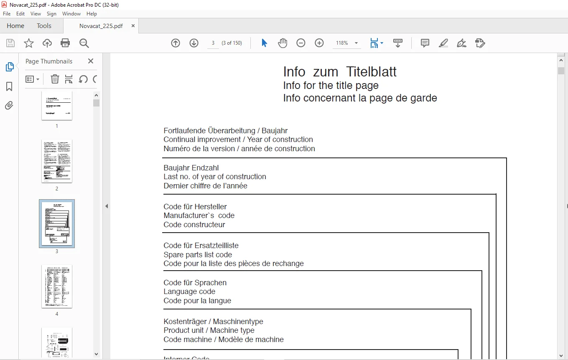The image size is (568, 360).
Task: Collapse the left navigation pane arrow
Action: click(107, 206)
